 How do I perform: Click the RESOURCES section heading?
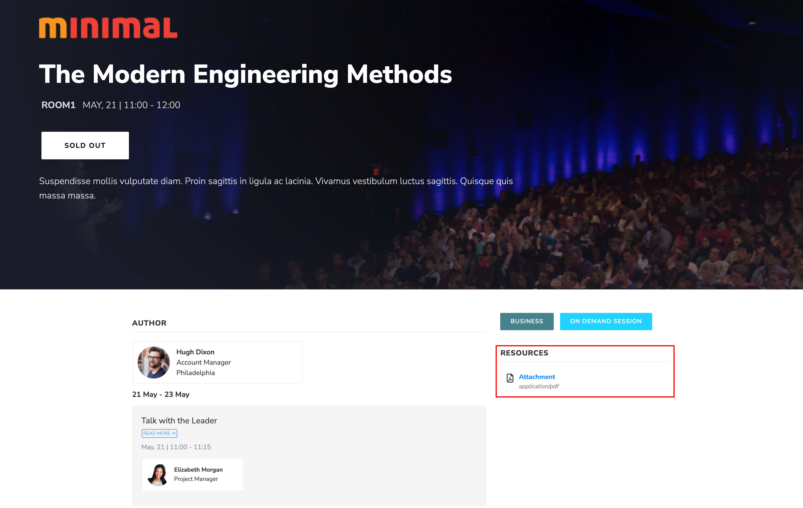click(x=524, y=353)
